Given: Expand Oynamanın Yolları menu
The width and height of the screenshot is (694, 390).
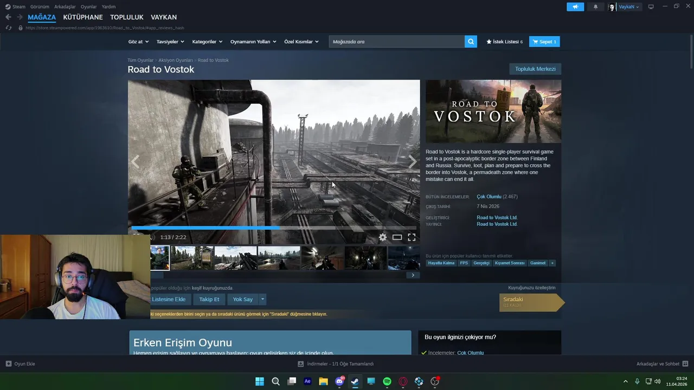Looking at the screenshot, I should [x=253, y=42].
